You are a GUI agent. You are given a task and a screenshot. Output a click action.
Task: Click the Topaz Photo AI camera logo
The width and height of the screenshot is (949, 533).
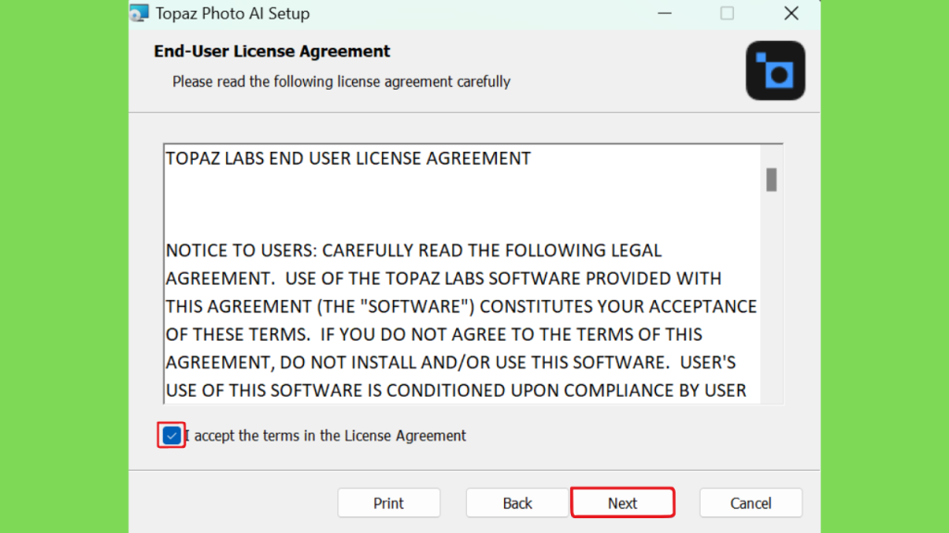pos(776,70)
